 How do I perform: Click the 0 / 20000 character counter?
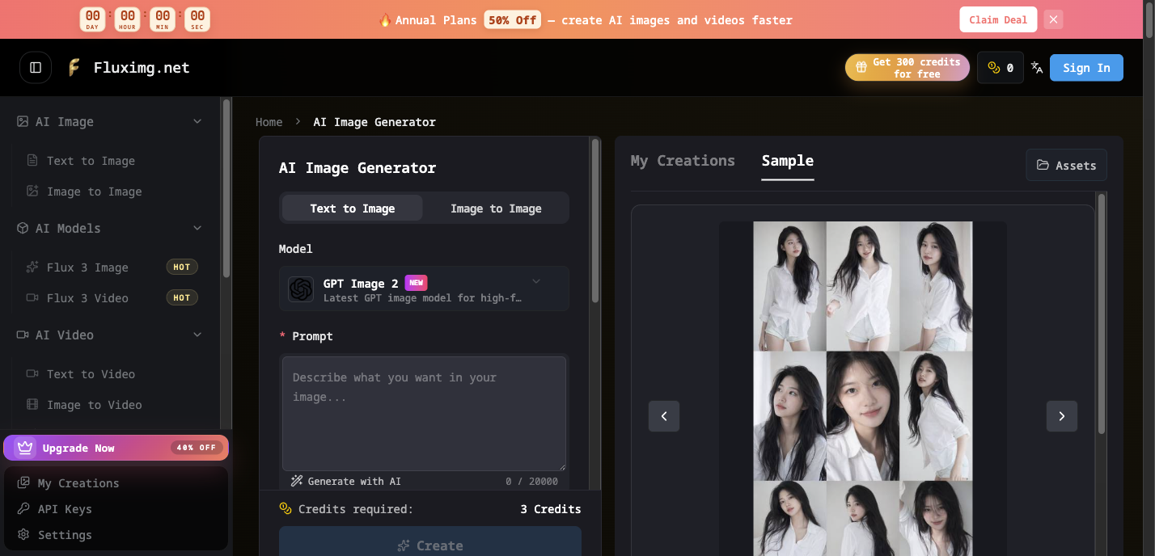(x=531, y=481)
